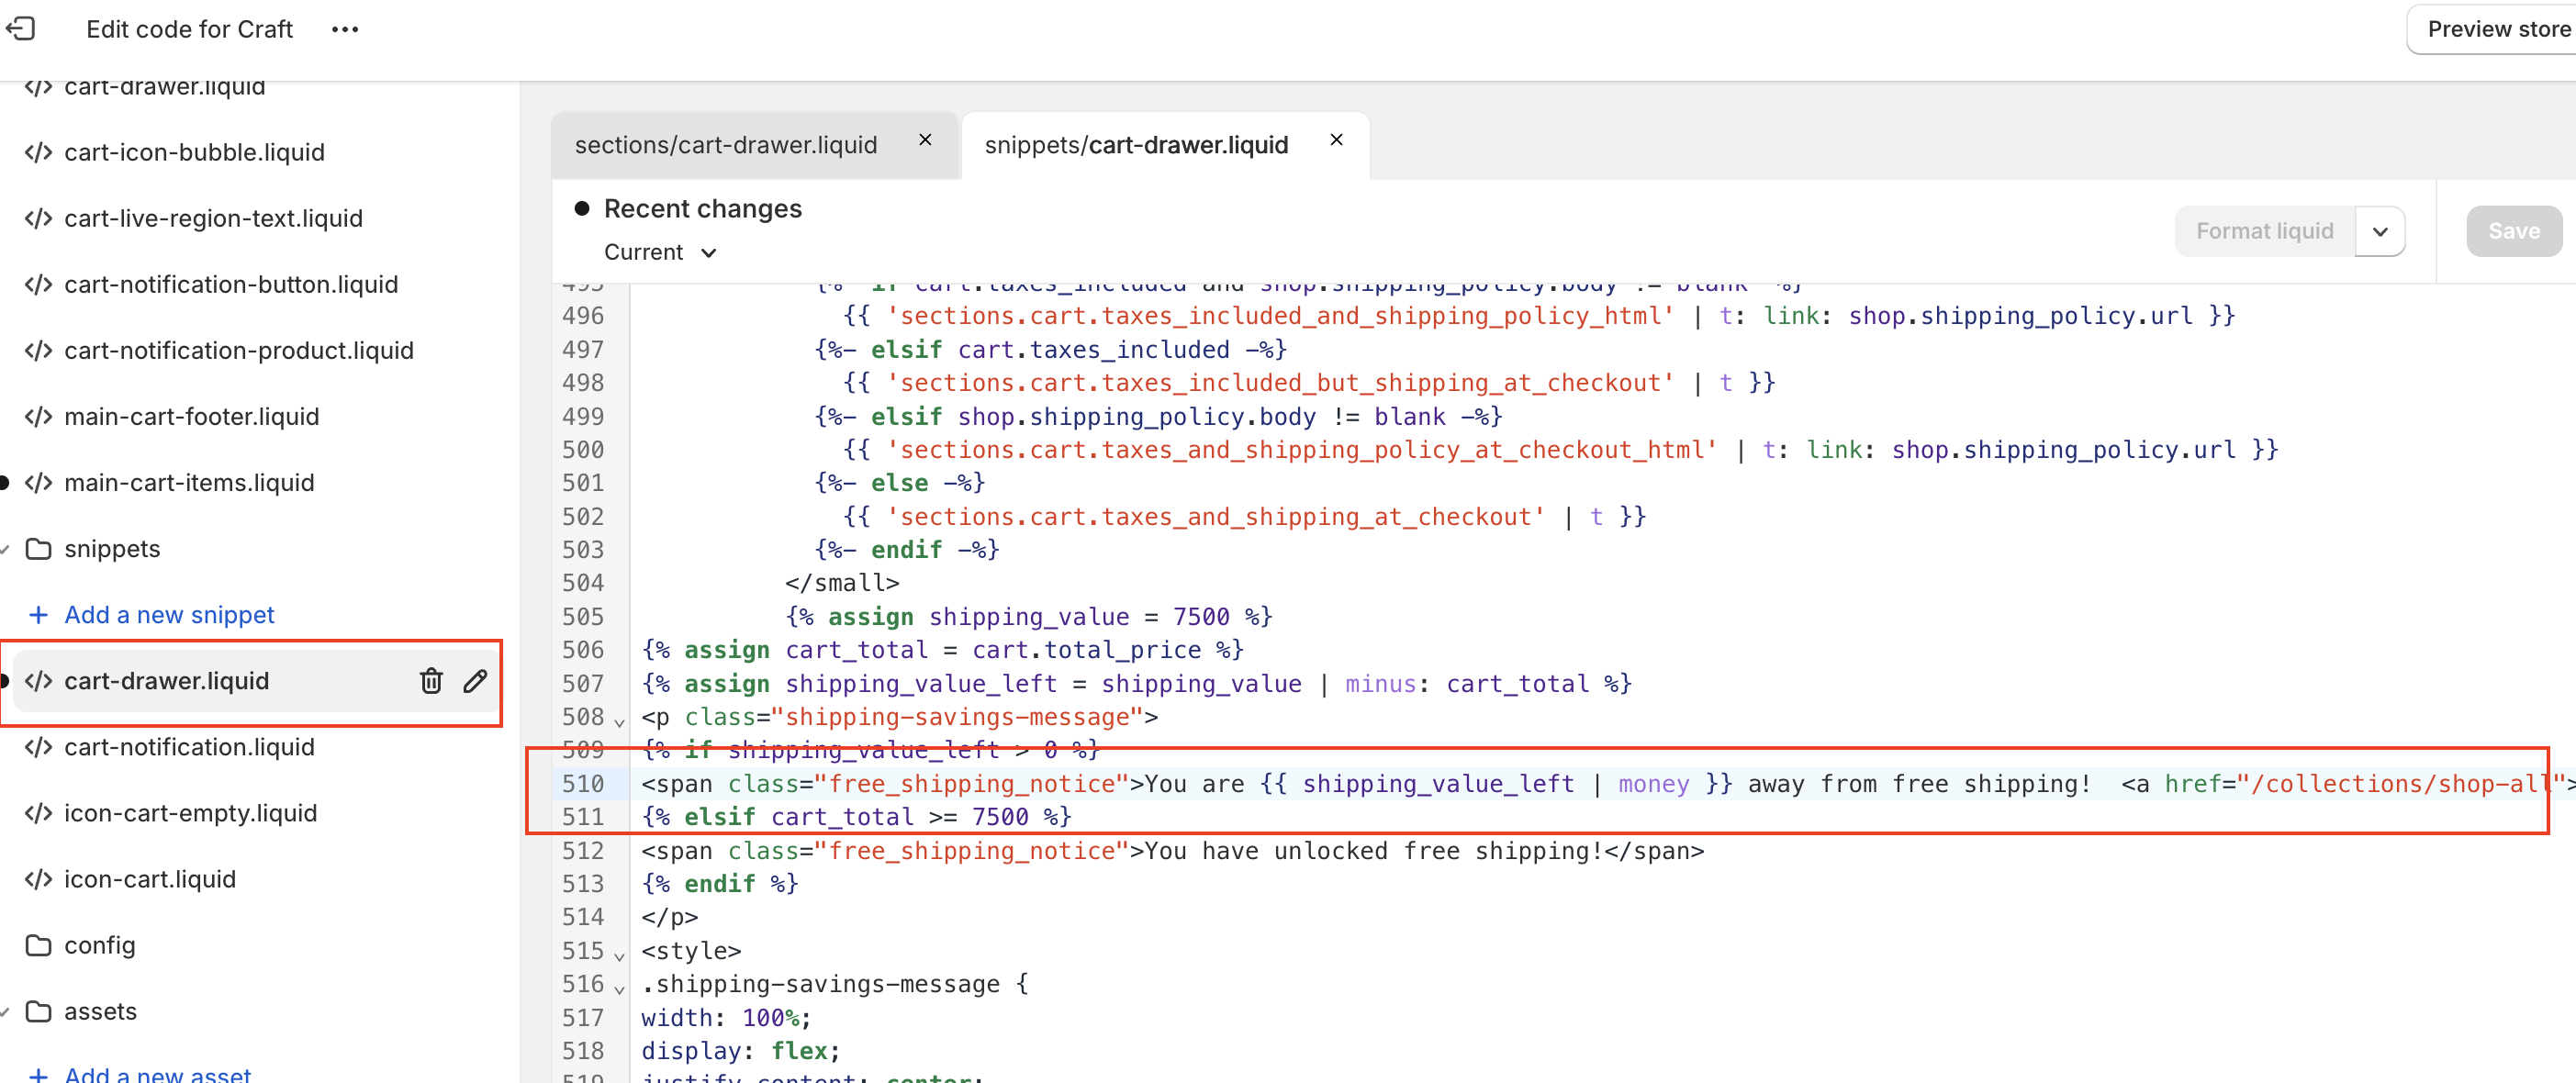Click the config folder icon
The image size is (2576, 1083).
tap(38, 944)
